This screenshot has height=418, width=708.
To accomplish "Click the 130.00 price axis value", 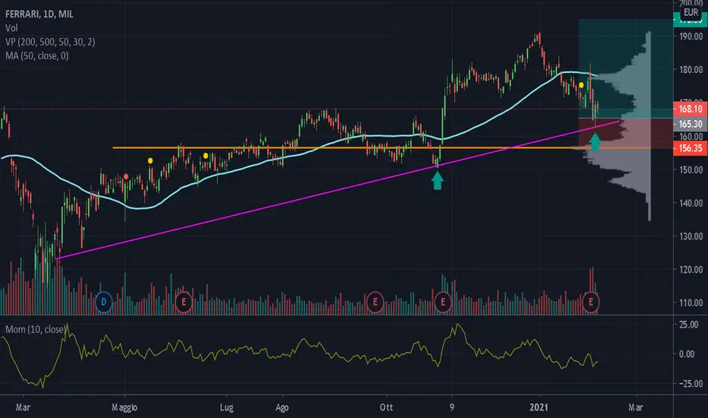I will (x=691, y=236).
